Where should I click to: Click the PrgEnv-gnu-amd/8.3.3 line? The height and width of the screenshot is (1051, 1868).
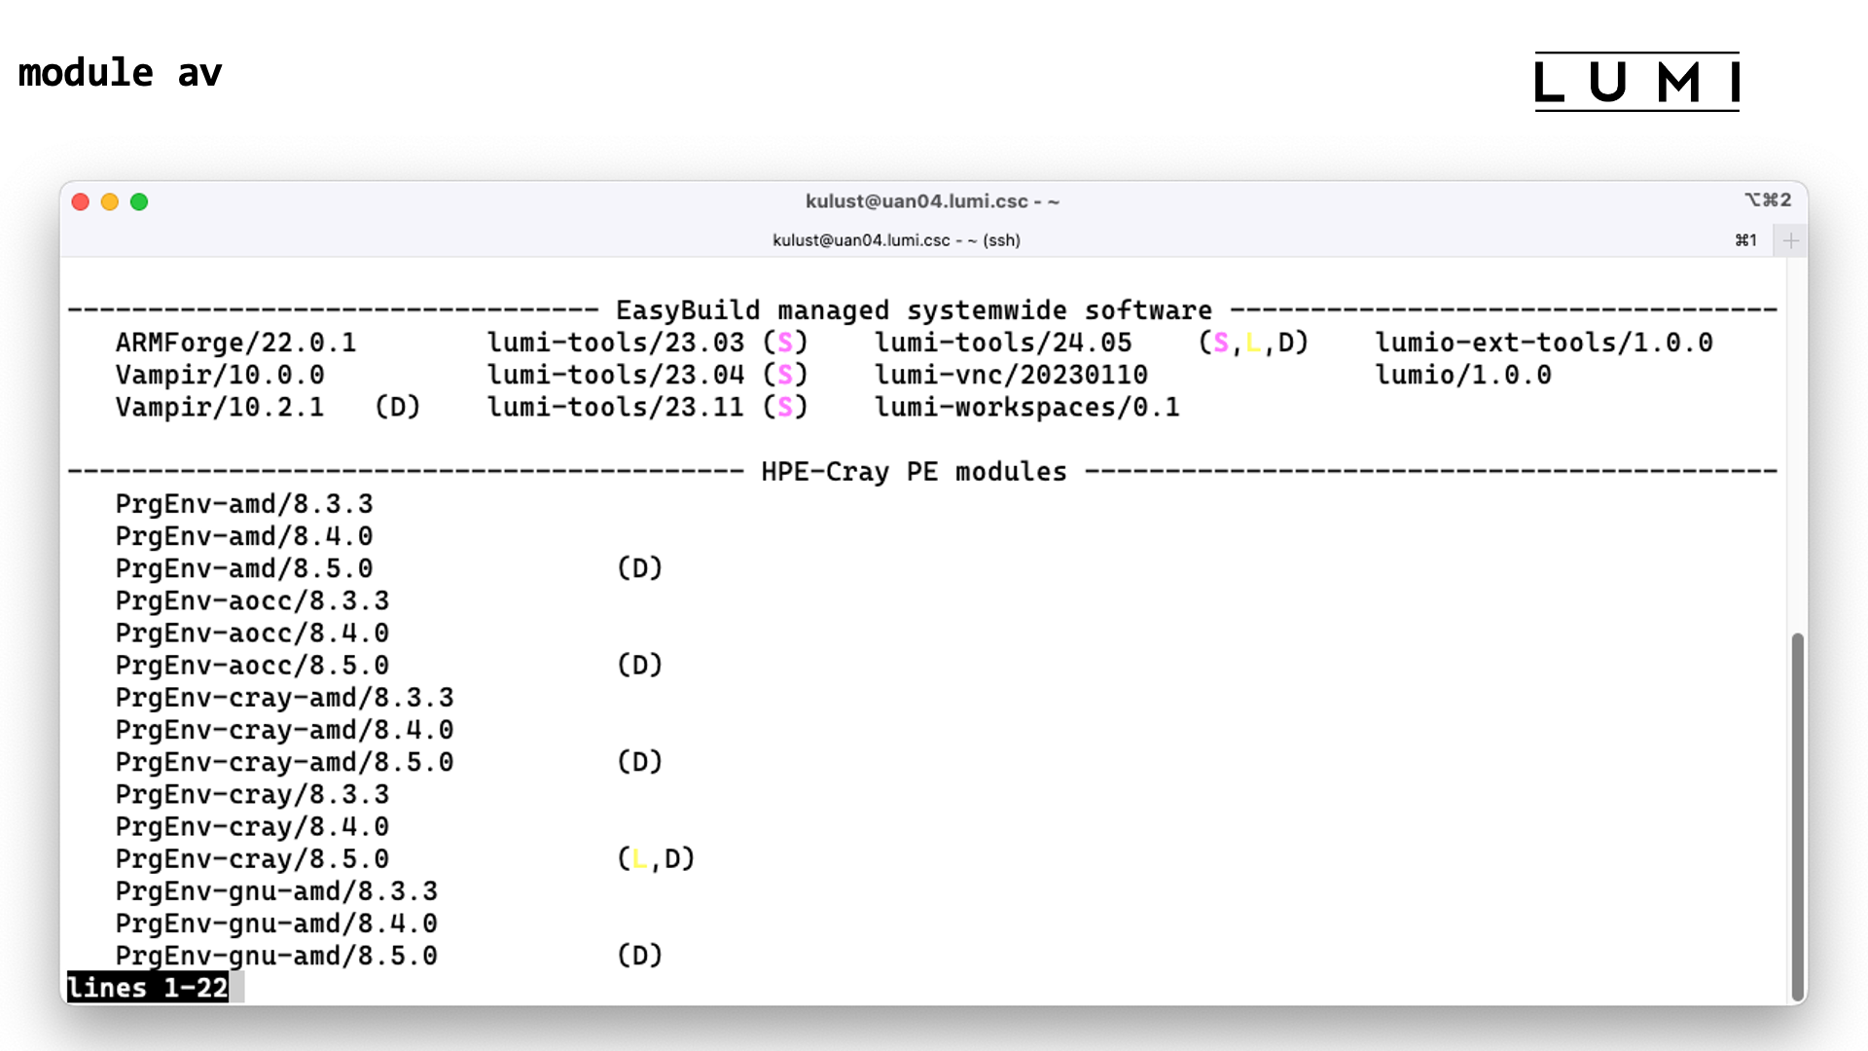point(276,891)
